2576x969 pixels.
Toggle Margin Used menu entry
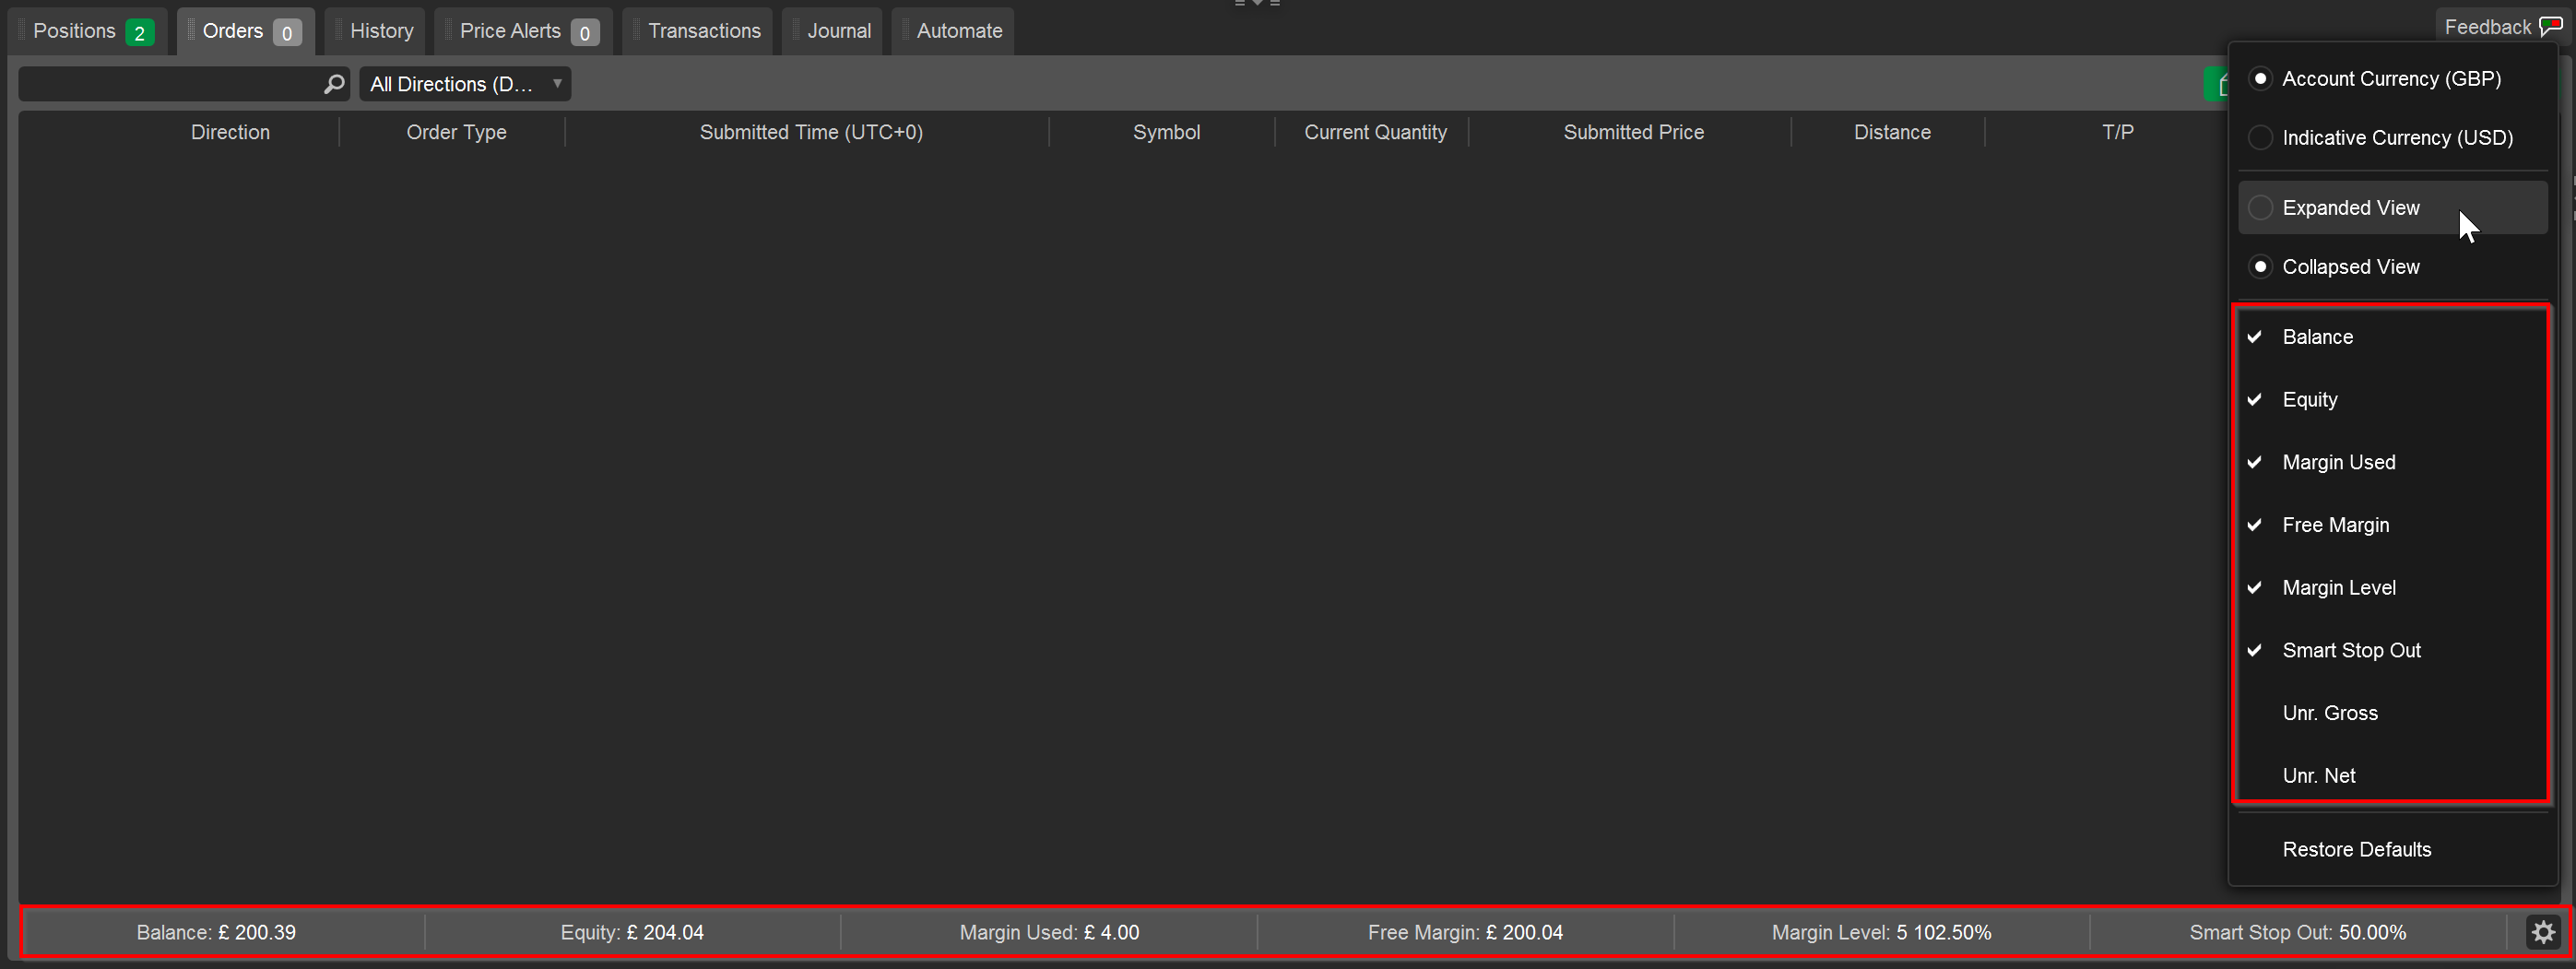2392,462
